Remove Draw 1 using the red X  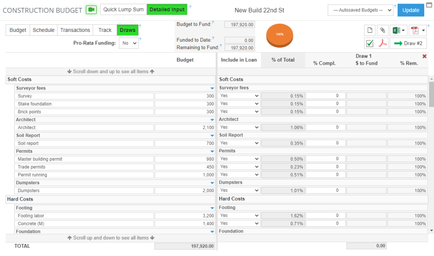point(424,56)
